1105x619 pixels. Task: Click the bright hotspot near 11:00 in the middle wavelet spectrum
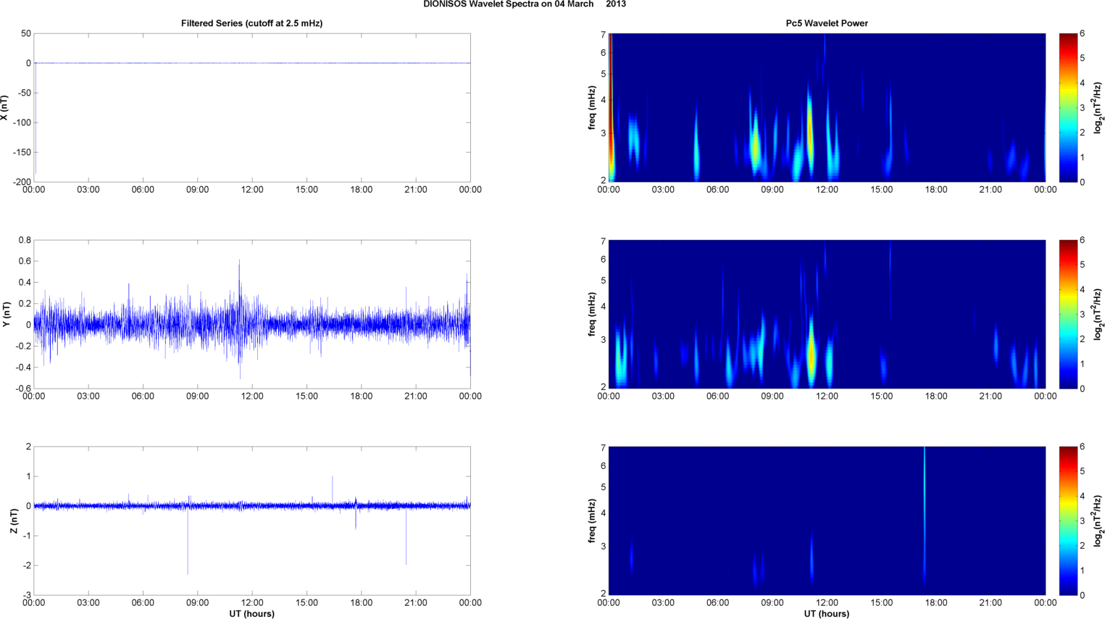pyautogui.click(x=812, y=355)
